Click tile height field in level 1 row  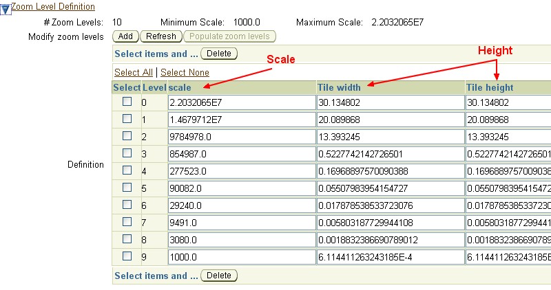508,120
